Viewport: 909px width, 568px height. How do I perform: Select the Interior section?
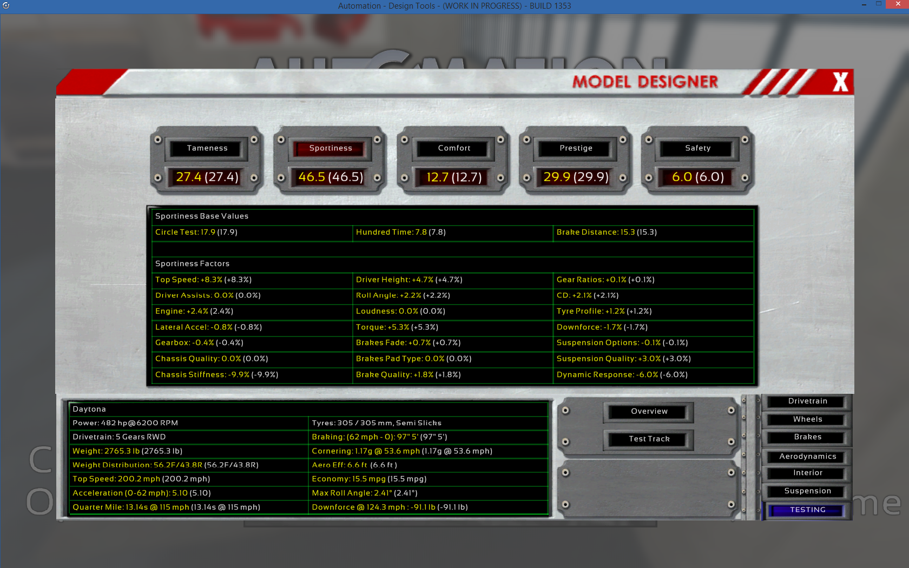coord(807,473)
